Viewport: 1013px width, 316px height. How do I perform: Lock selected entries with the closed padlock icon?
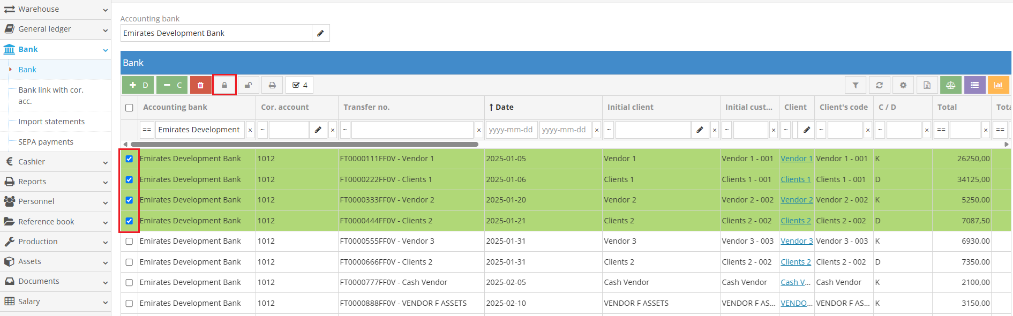(x=224, y=85)
